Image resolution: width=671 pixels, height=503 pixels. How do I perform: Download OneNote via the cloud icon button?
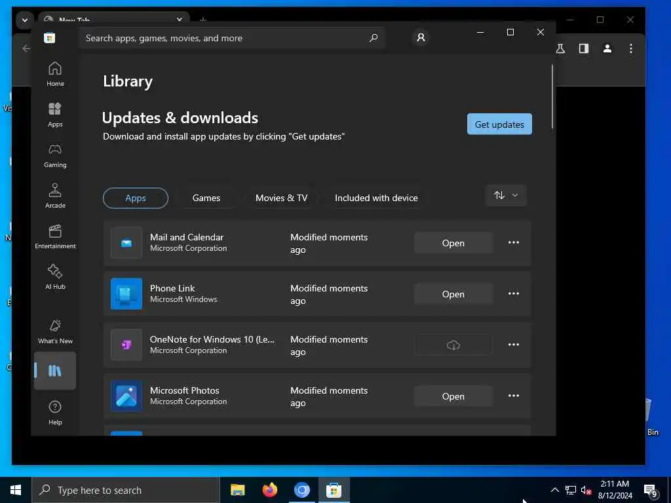[453, 345]
